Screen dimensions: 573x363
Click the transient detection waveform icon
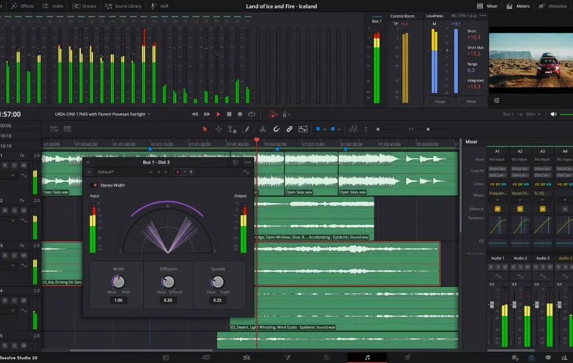353,129
